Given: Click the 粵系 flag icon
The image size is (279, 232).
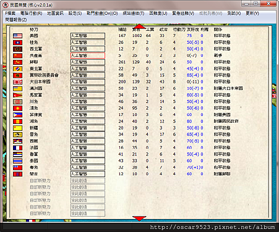Looking at the screenshot, I should pos(17,167).
